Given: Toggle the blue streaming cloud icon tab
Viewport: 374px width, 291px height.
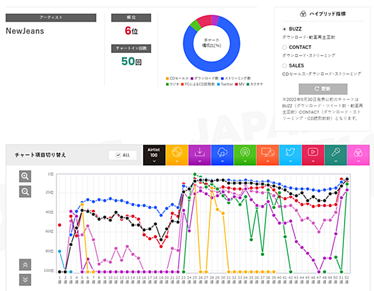Looking at the screenshot, I should tap(222, 155).
